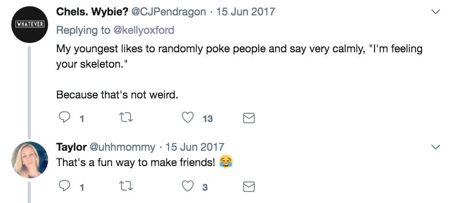Open Taylor's display name link
This screenshot has height=203, width=460.
tap(71, 147)
